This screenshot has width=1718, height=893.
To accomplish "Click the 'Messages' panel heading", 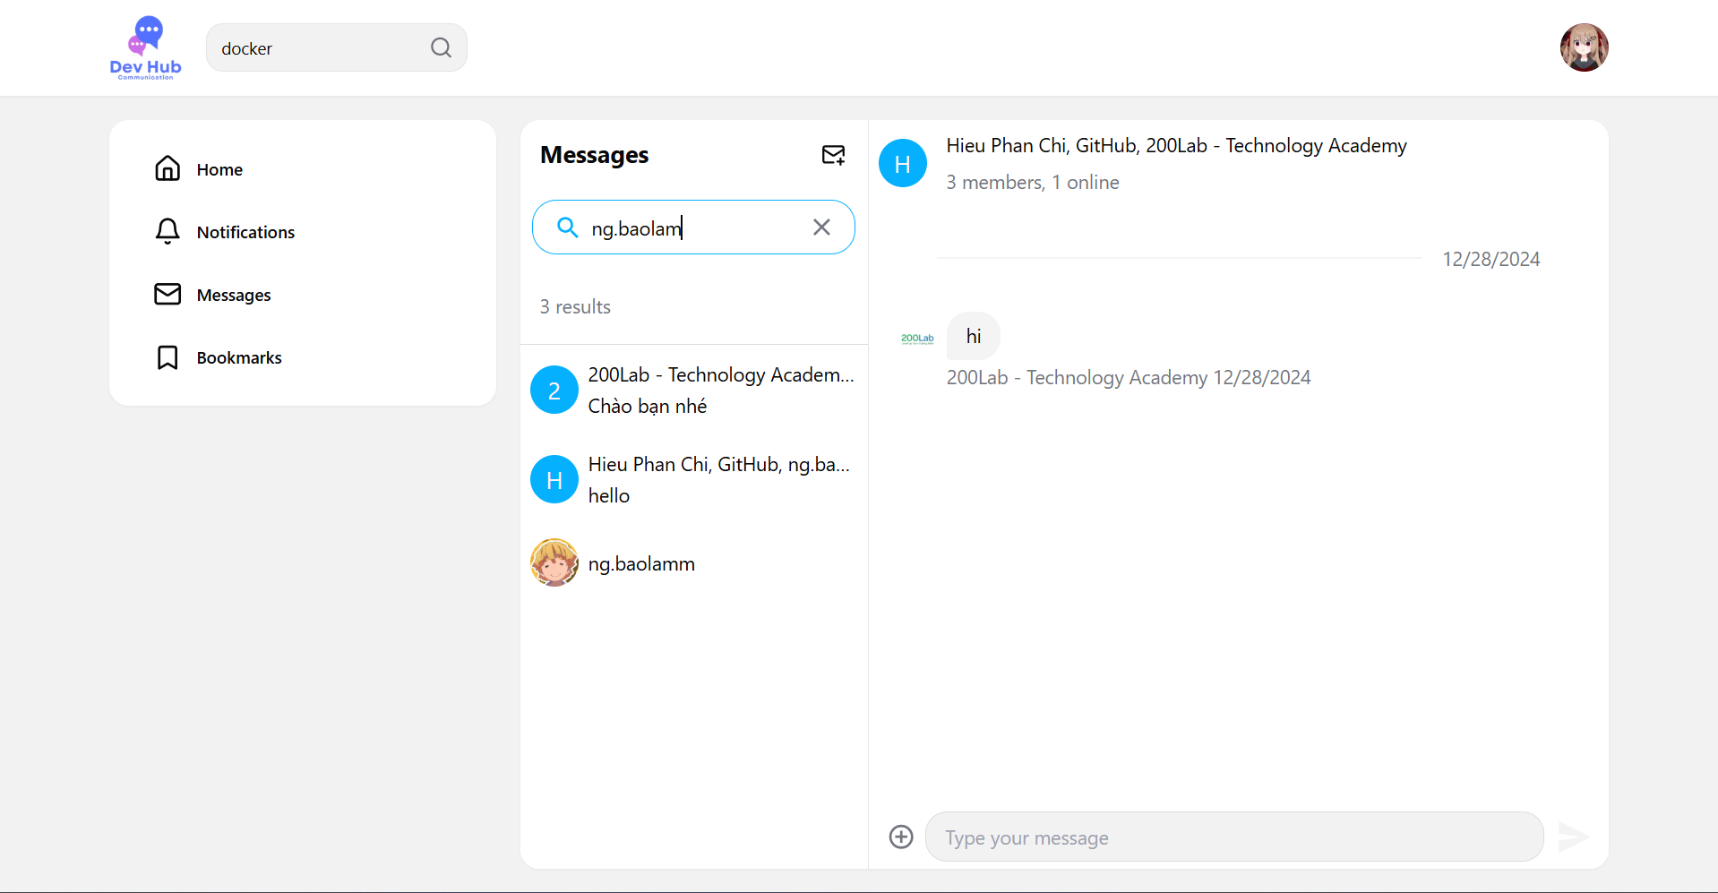I will point(595,155).
